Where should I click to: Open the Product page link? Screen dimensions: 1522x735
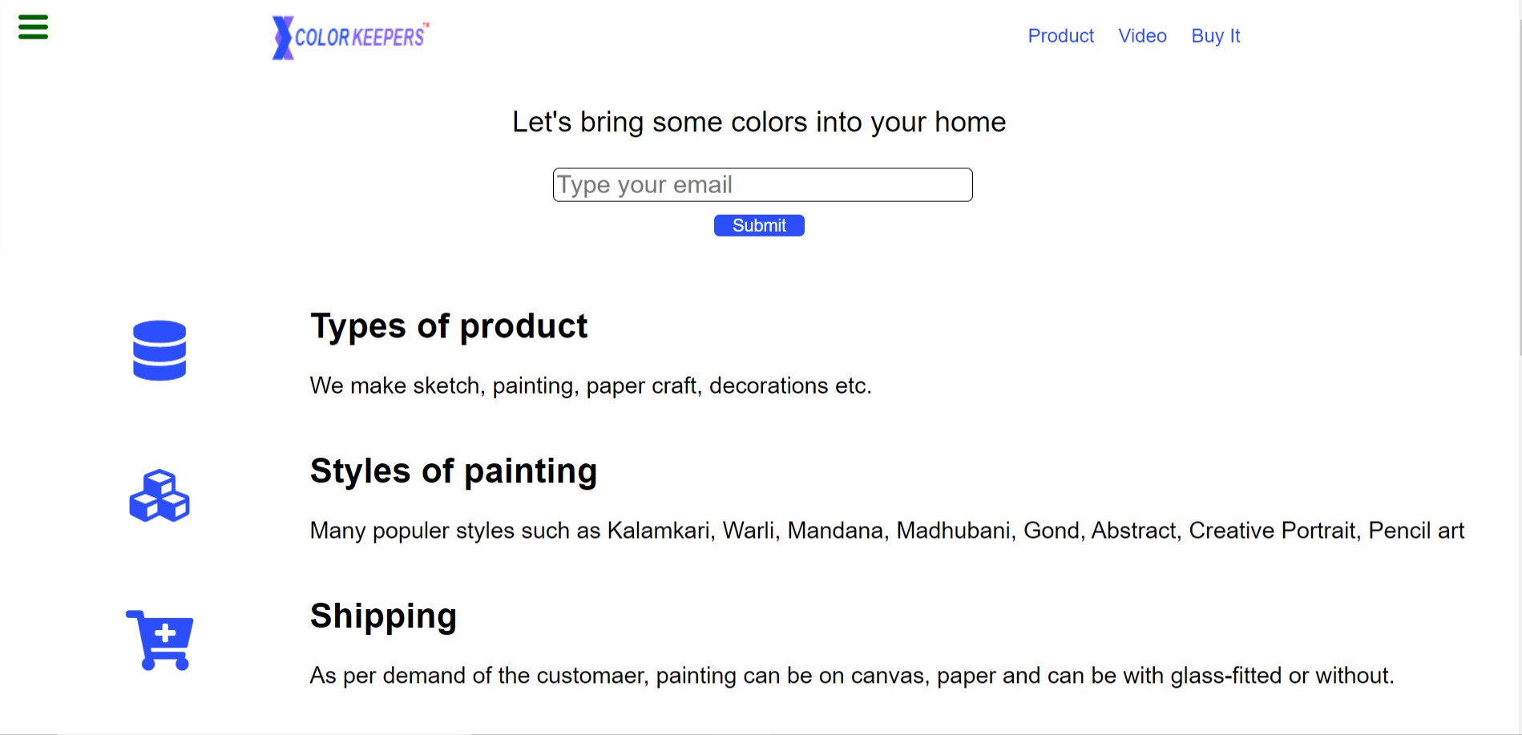coord(1060,36)
